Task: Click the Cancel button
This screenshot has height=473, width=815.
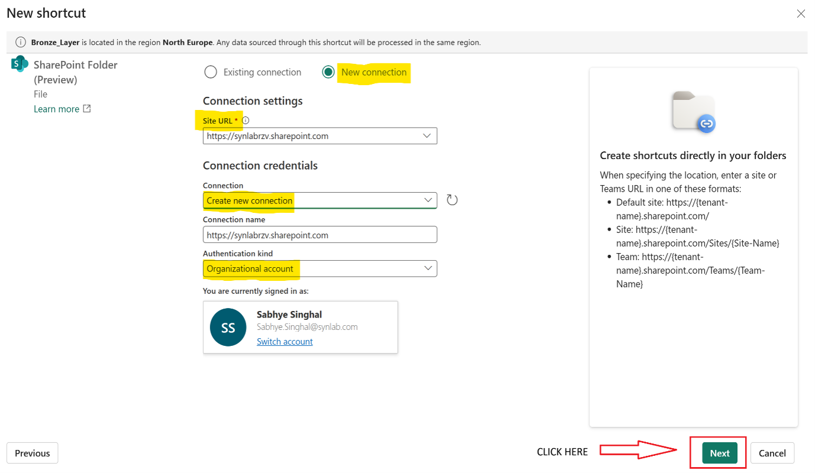Action: (772, 453)
